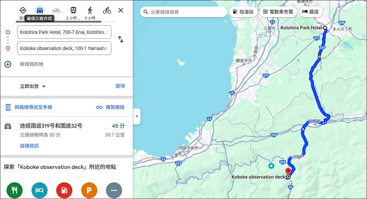Click the teal lodging explore icon

(39, 190)
